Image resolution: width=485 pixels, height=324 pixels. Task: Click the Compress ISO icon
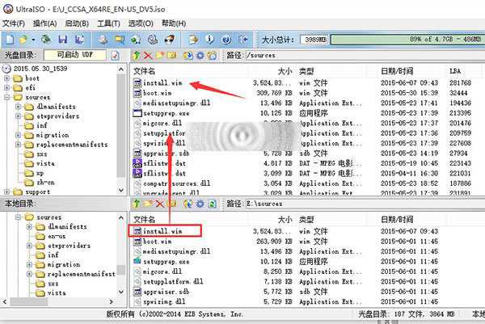136,40
